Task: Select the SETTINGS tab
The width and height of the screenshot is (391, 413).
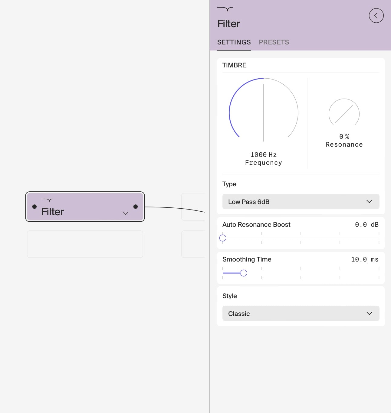Action: click(234, 42)
